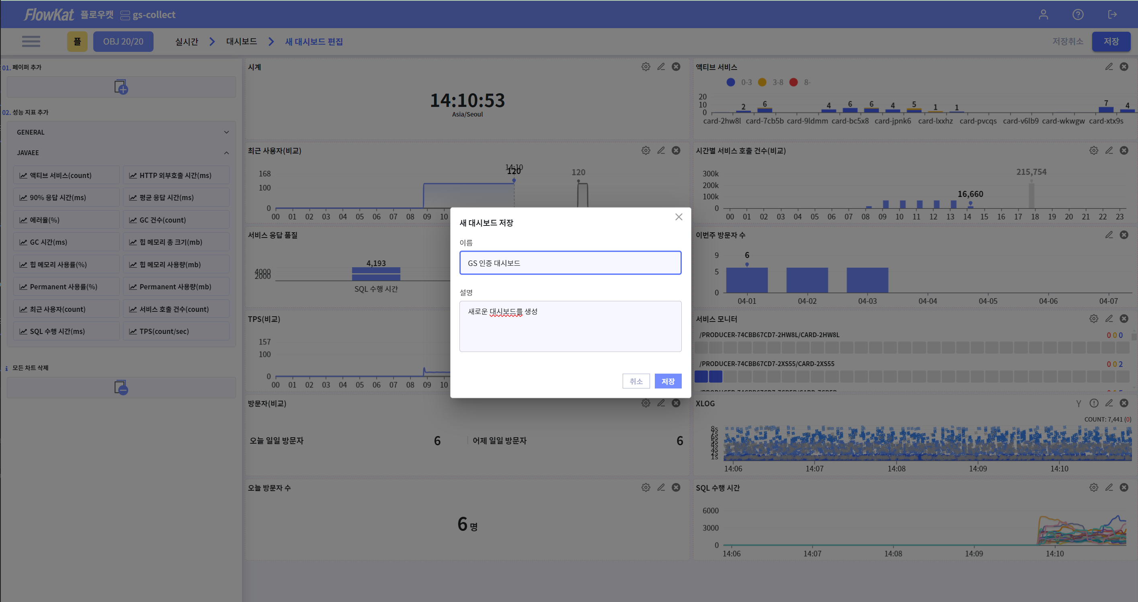1138x602 pixels.
Task: Click the help question mark icon
Action: pyautogui.click(x=1077, y=14)
